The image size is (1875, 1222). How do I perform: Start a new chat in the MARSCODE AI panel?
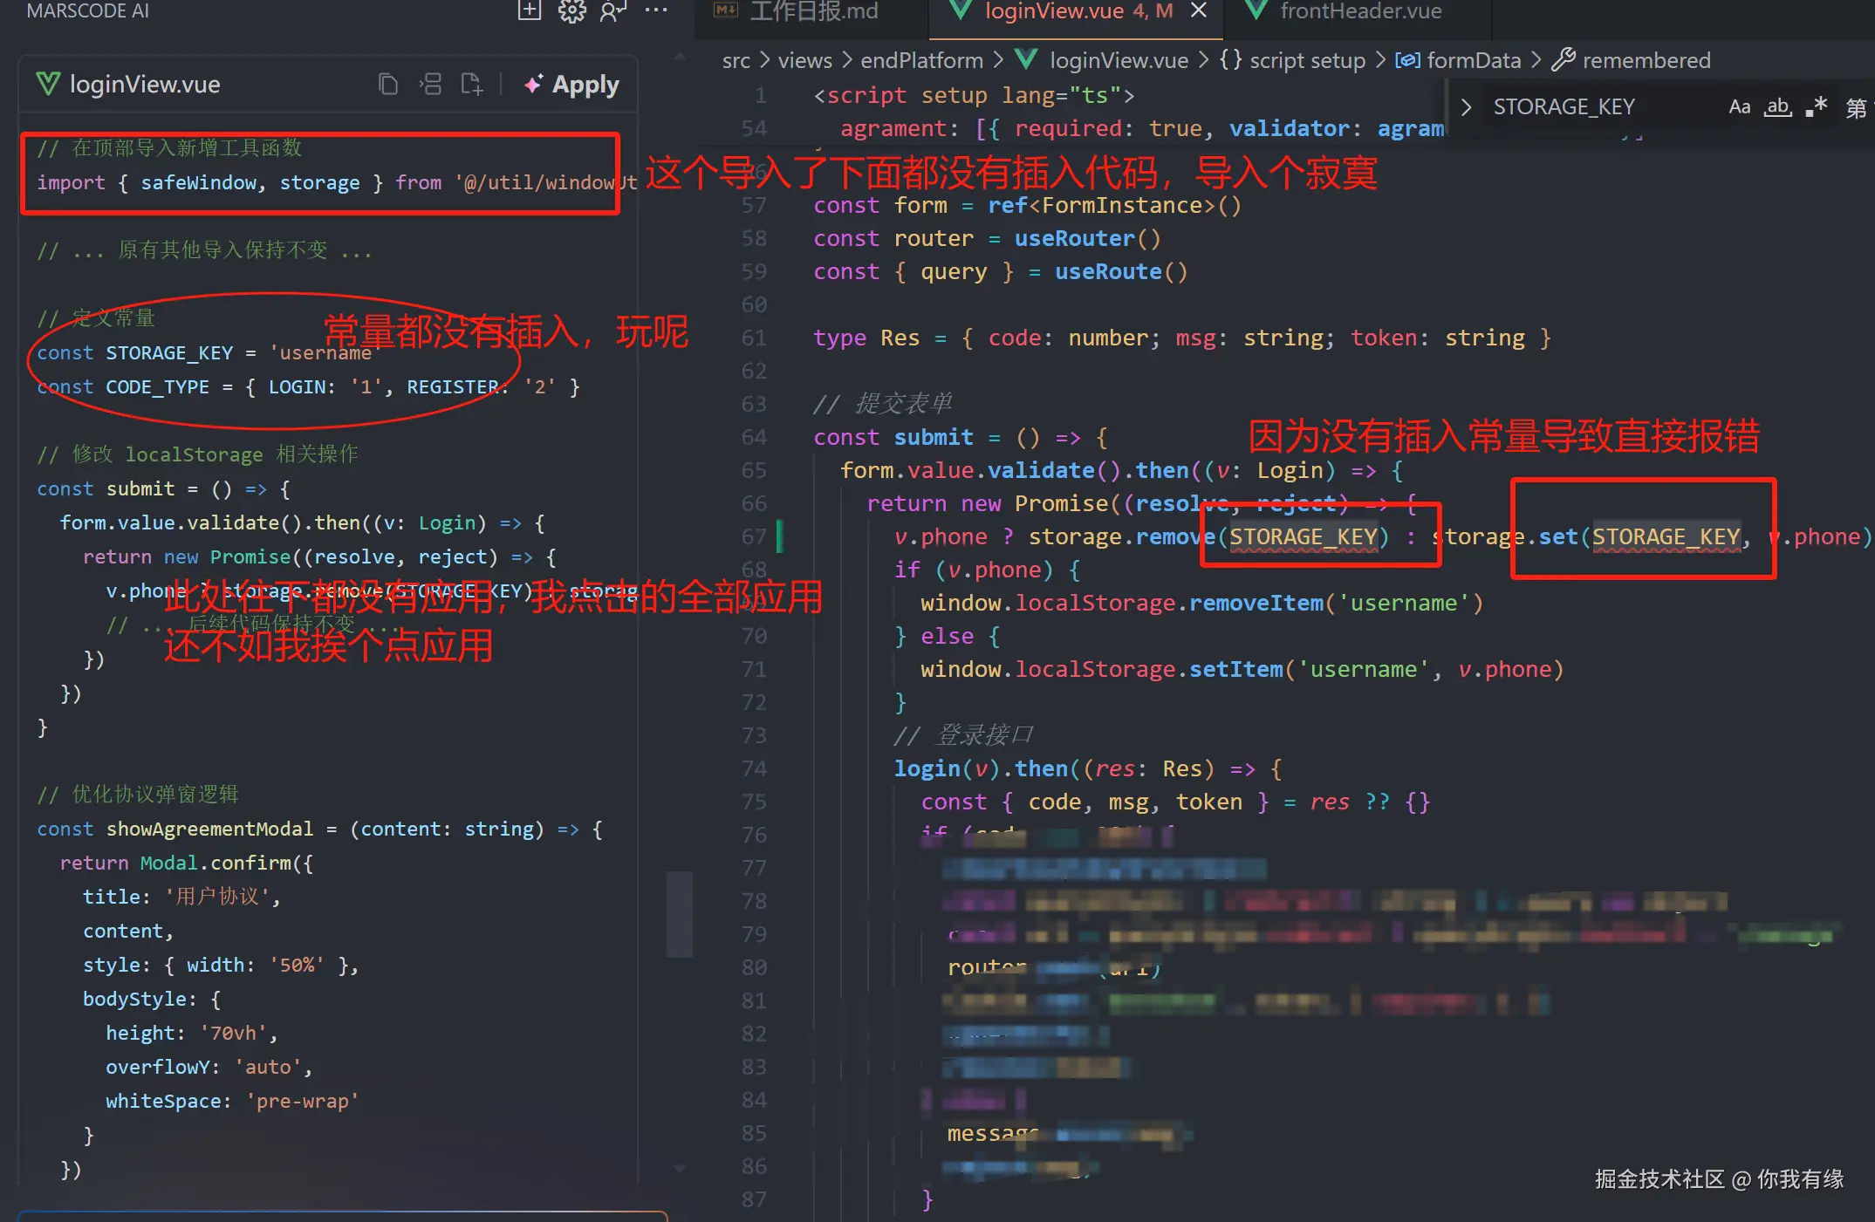(530, 11)
